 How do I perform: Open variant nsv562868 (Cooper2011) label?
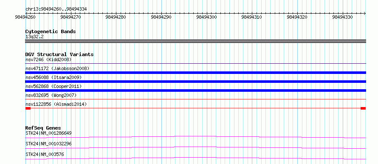(x=54, y=86)
